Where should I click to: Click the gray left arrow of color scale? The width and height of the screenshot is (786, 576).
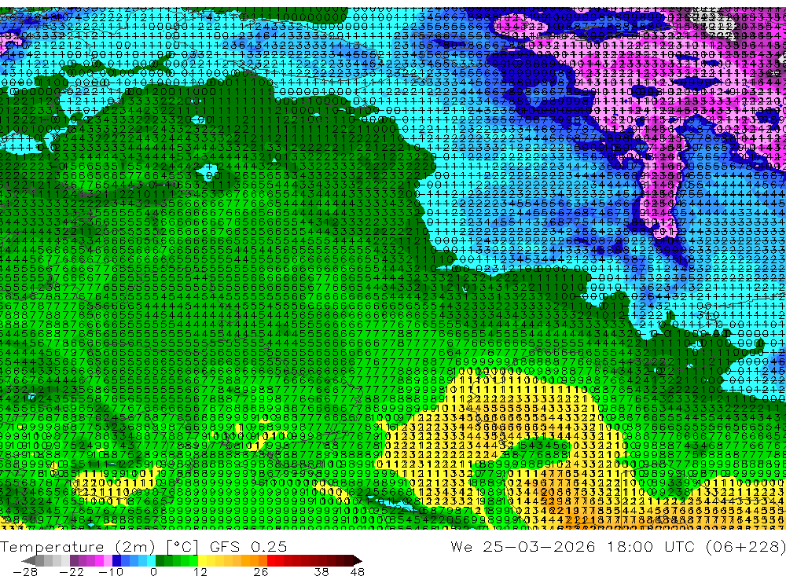tap(28, 560)
